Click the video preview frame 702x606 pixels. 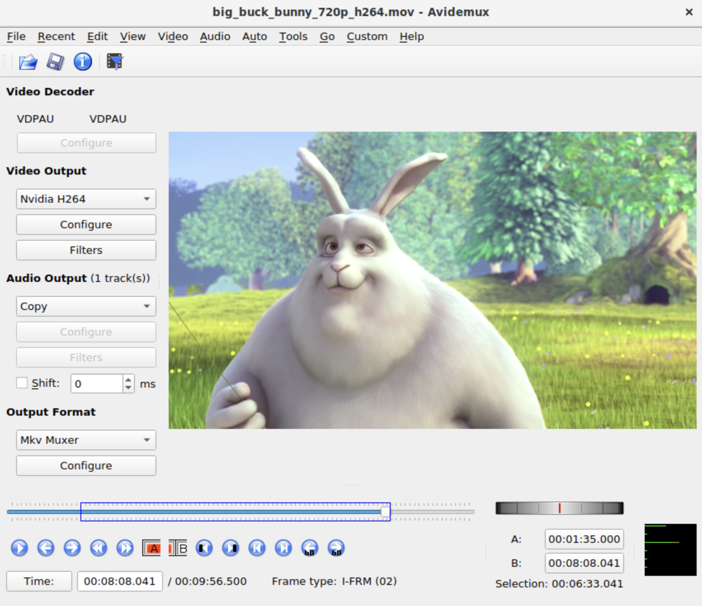pyautogui.click(x=432, y=280)
